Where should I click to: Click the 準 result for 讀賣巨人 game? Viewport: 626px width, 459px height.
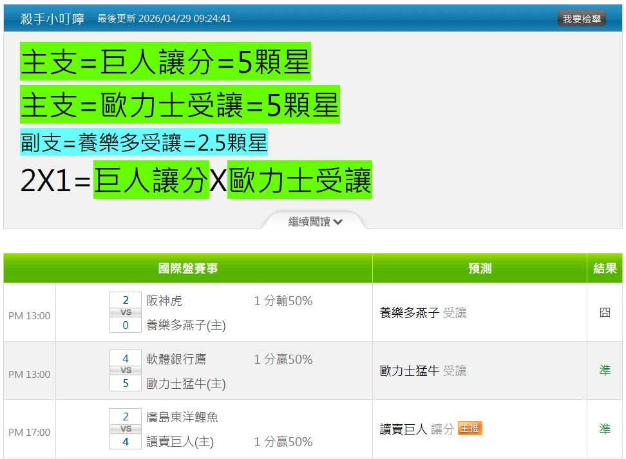[605, 429]
